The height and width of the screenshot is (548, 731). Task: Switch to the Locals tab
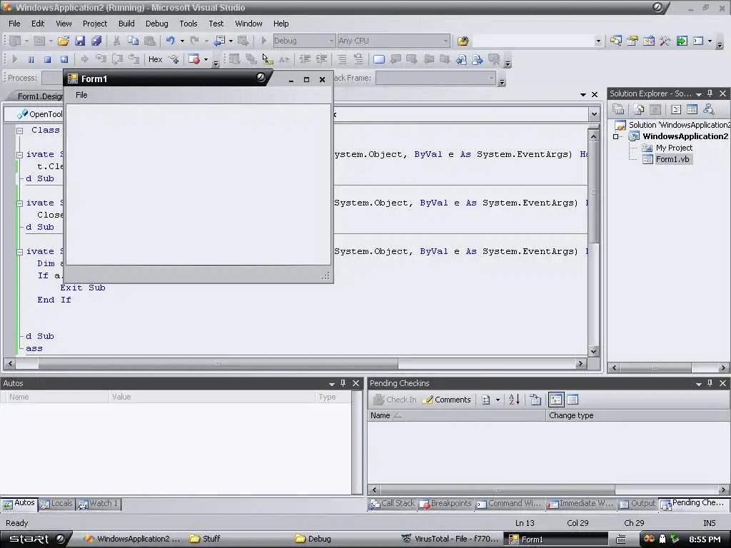click(x=57, y=504)
